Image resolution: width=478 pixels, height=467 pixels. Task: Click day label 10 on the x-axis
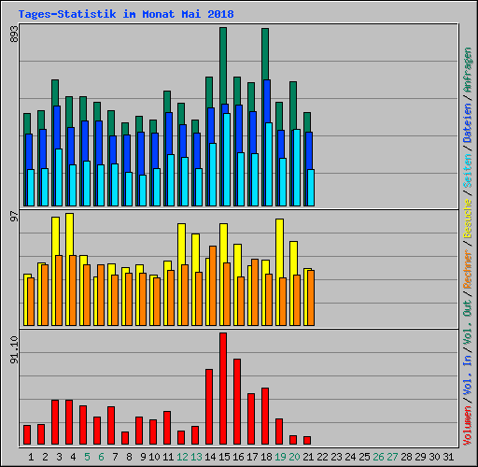pyautogui.click(x=154, y=457)
